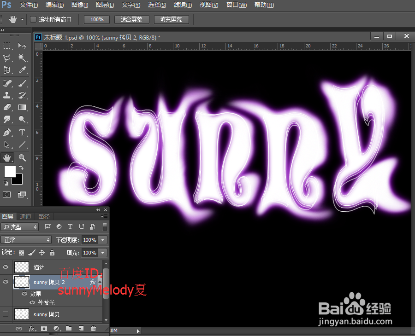Select the Line tool

[x=22, y=145]
